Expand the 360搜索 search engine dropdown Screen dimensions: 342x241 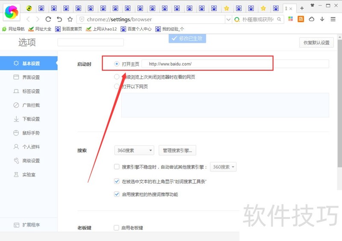point(134,150)
